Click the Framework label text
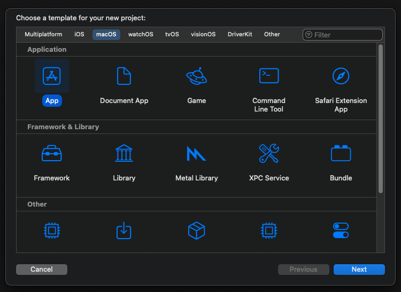 tap(52, 178)
